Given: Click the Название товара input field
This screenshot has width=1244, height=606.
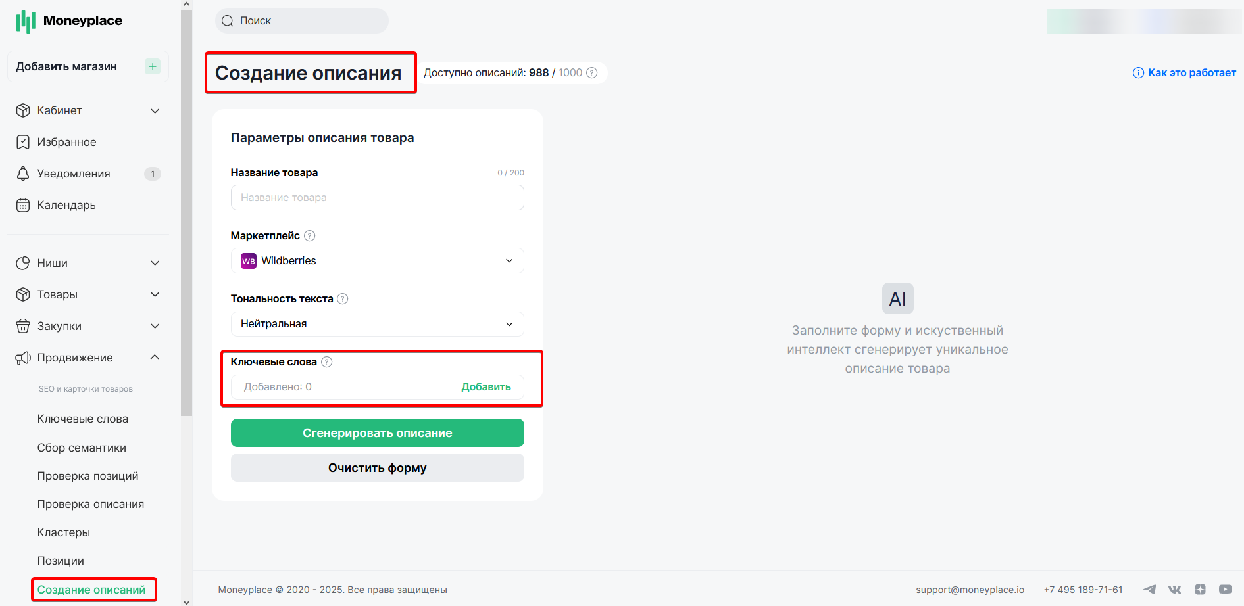Looking at the screenshot, I should (378, 198).
